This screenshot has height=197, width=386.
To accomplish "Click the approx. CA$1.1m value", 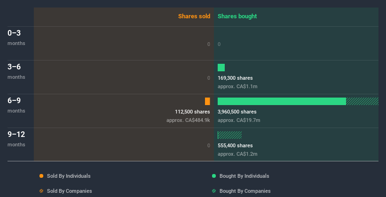I will tap(237, 86).
